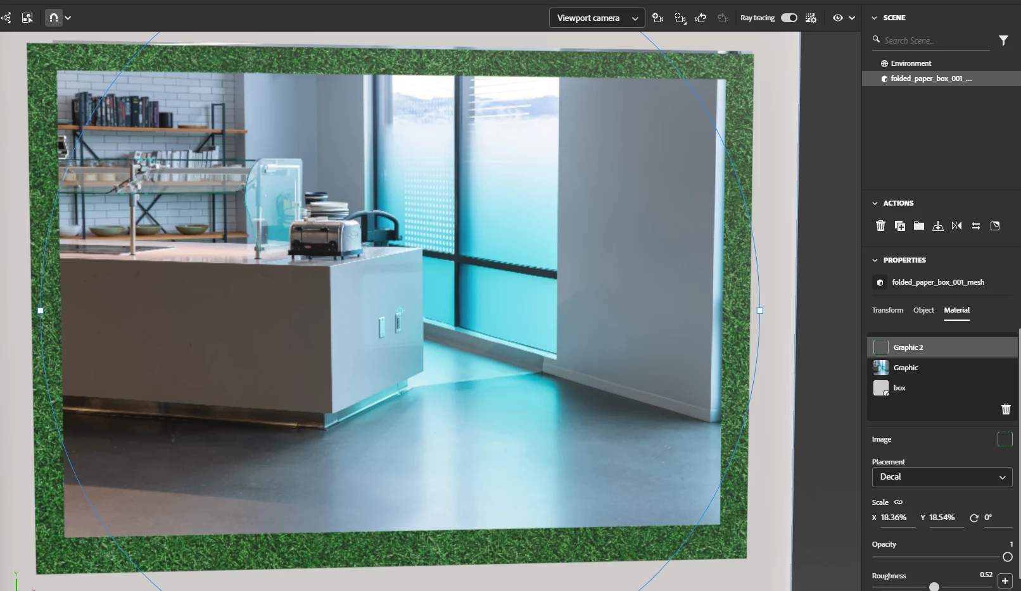Toggle the Ray tracing switch
The height and width of the screenshot is (591, 1021).
click(789, 18)
